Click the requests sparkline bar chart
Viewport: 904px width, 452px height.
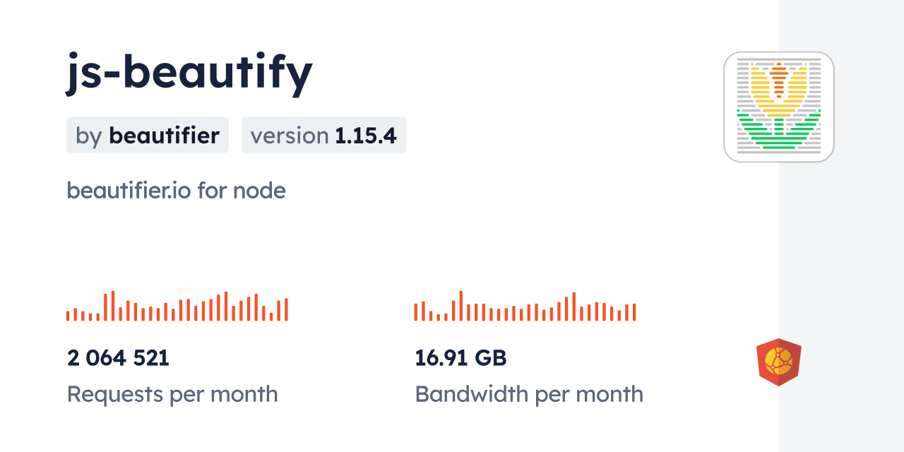(x=177, y=307)
